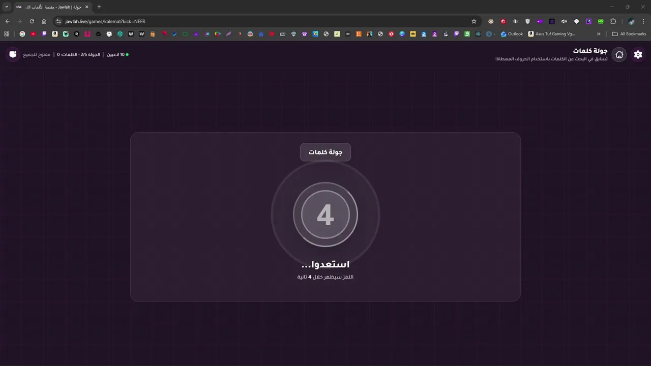Open the Asus Tuf Gaming bookmark
Image resolution: width=651 pixels, height=366 pixels.
click(552, 34)
